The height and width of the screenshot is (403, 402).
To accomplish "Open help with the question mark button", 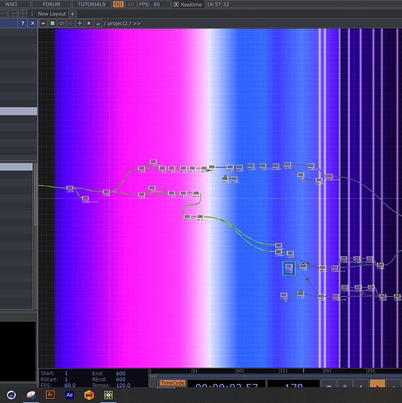I will (23, 23).
